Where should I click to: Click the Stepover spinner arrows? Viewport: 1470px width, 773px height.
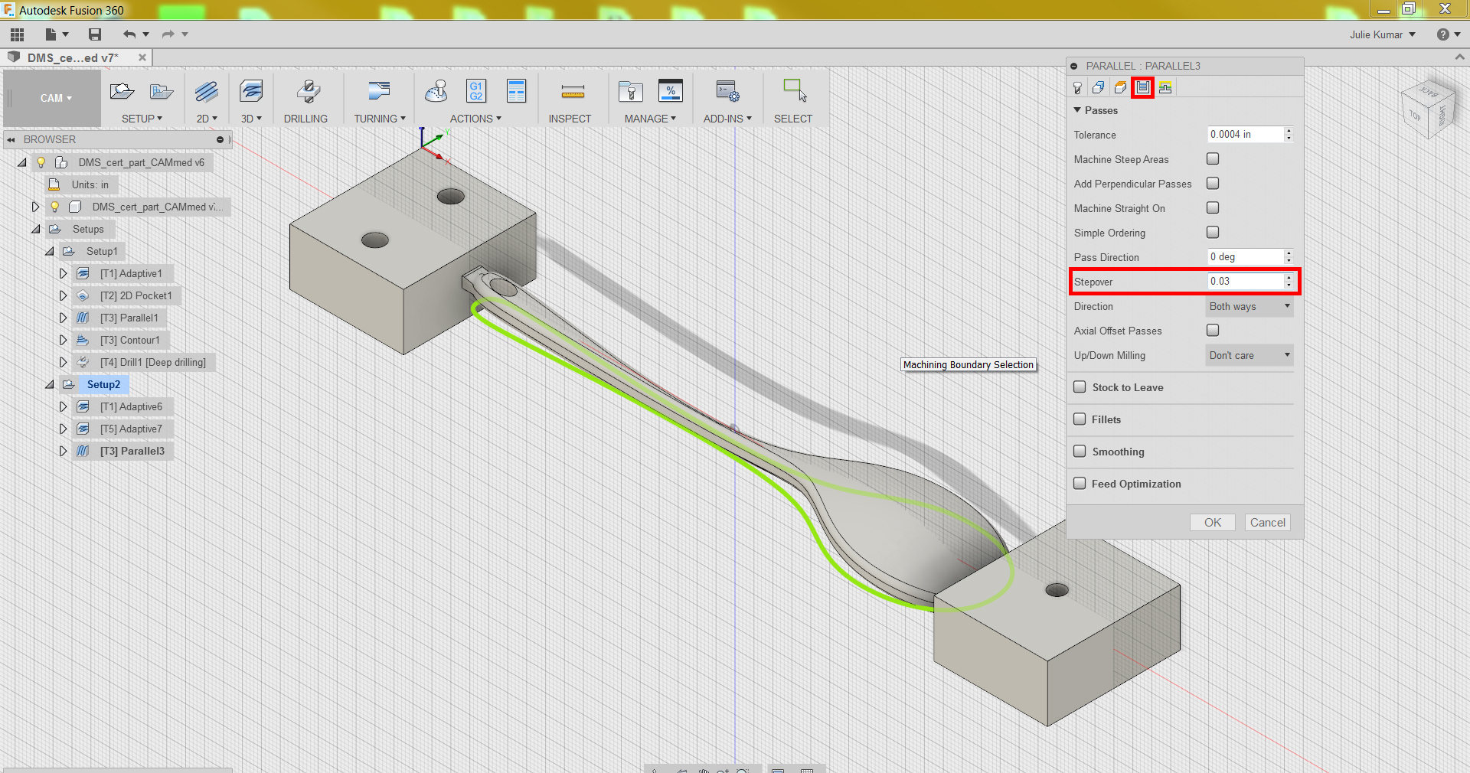click(1289, 282)
